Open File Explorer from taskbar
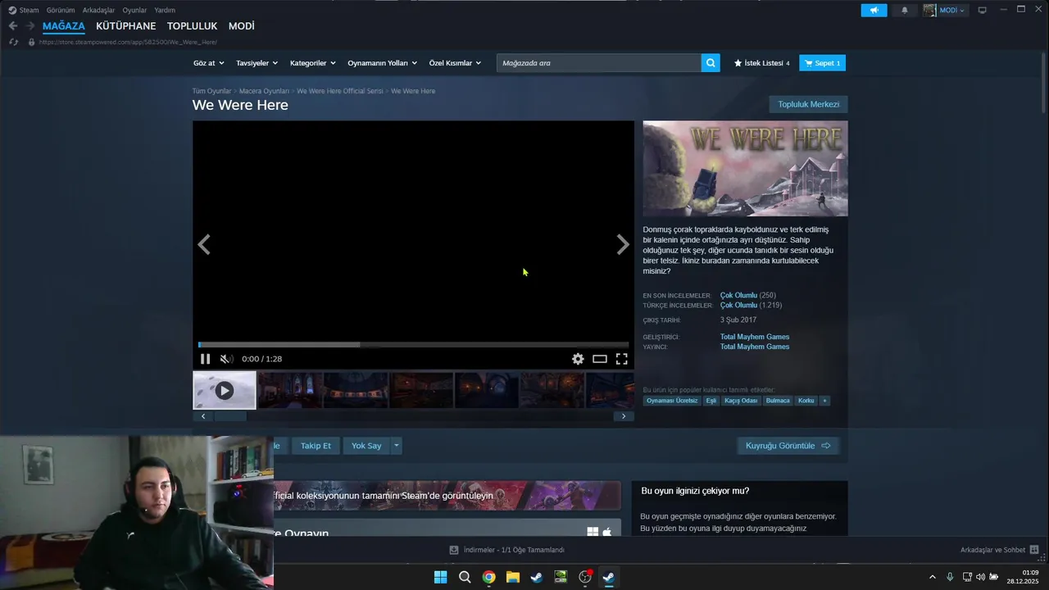Screen dimensions: 1049x590 click(512, 577)
